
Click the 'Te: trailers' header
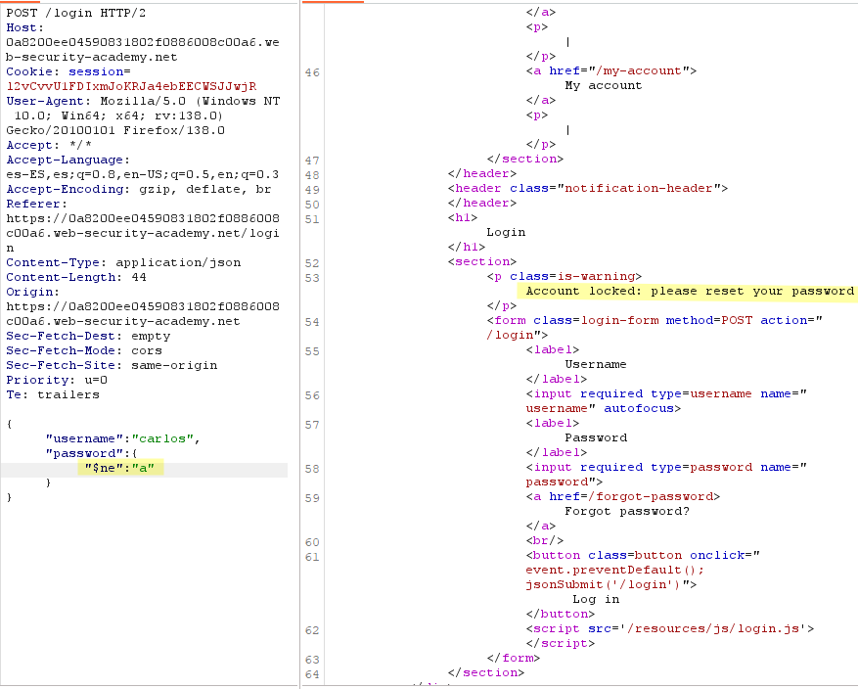click(53, 394)
